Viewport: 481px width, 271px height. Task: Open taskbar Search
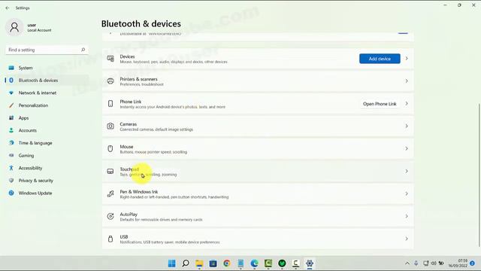[x=186, y=263]
